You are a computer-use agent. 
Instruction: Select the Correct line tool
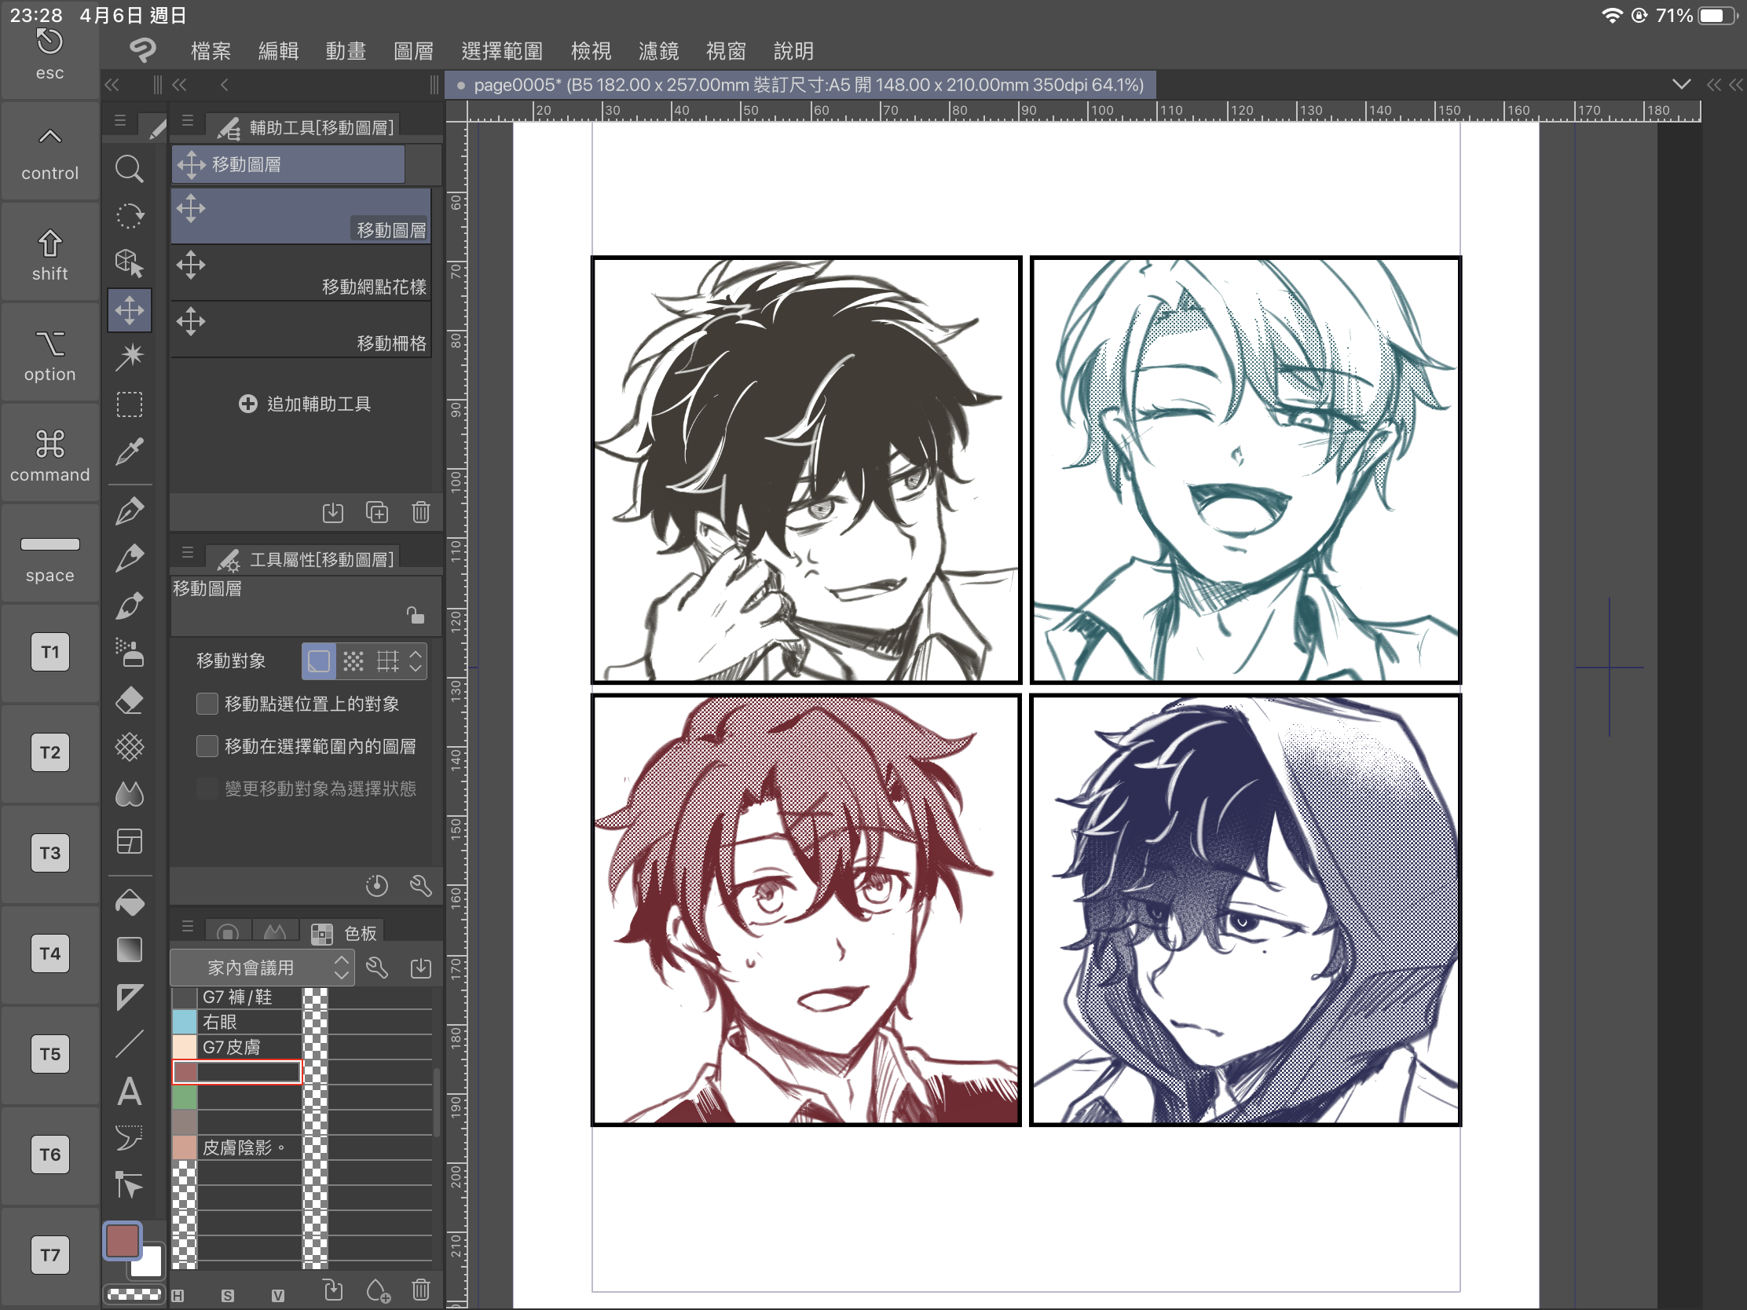point(129,1185)
